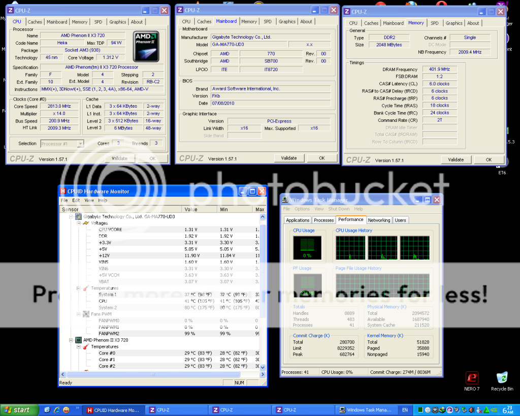Open the Options menu in Task Manager
This screenshot has width=520, height=416.
pos(302,209)
